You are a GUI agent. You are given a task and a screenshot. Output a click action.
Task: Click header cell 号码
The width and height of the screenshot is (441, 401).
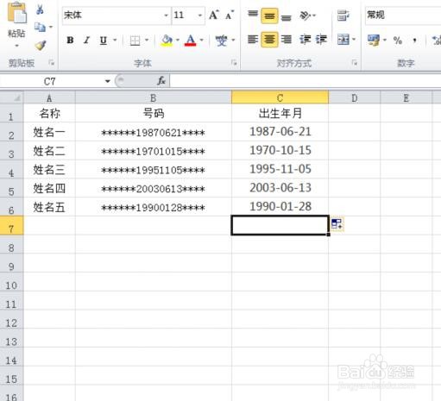coord(154,113)
